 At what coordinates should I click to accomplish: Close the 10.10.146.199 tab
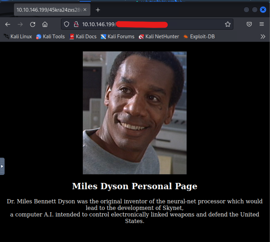85,10
